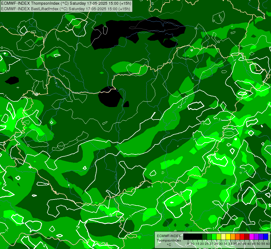Select the magenta 40–45 legend swatch
Image resolution: width=271 pixels, height=249 pixels.
click(x=252, y=237)
